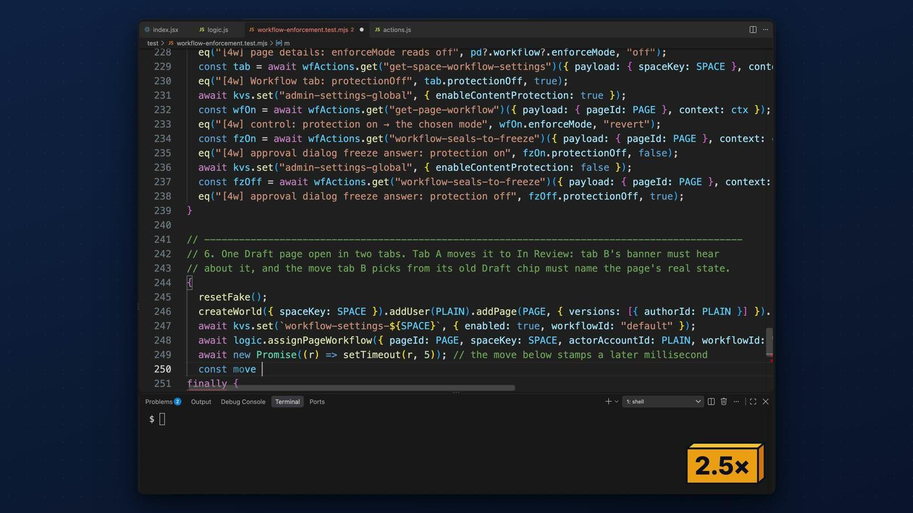Open editor More Actions menu
This screenshot has height=513, width=913.
[x=766, y=30]
